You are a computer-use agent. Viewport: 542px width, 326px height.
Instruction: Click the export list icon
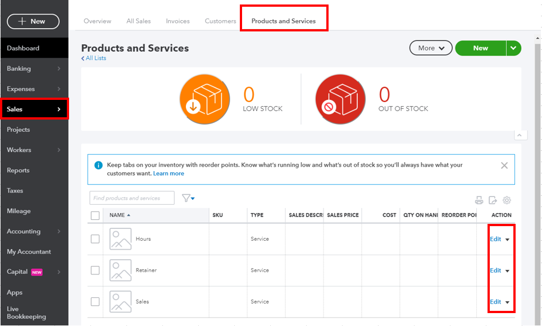pyautogui.click(x=493, y=200)
